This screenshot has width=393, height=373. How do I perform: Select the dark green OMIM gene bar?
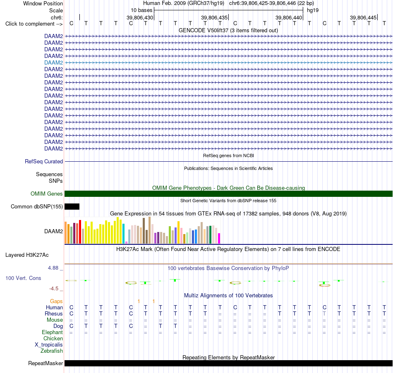228,194
